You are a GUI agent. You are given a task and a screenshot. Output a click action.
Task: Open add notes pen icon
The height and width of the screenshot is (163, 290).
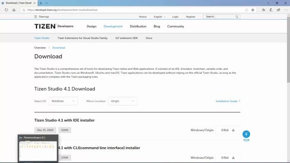271,10
